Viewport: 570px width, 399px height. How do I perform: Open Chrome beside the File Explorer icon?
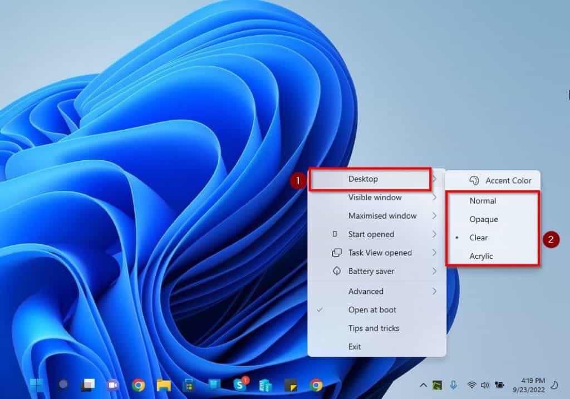pos(138,385)
